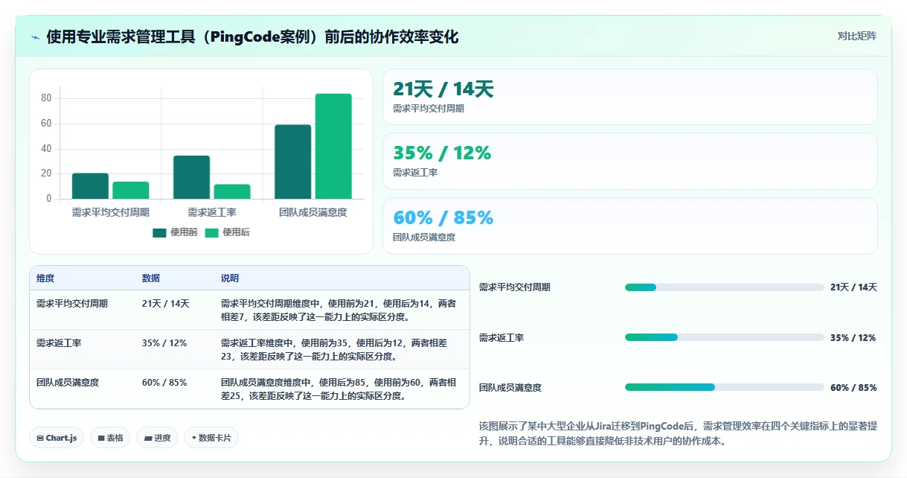Click the 使用后 bar for 团队成员满意度
The image size is (907, 478).
[x=333, y=146]
